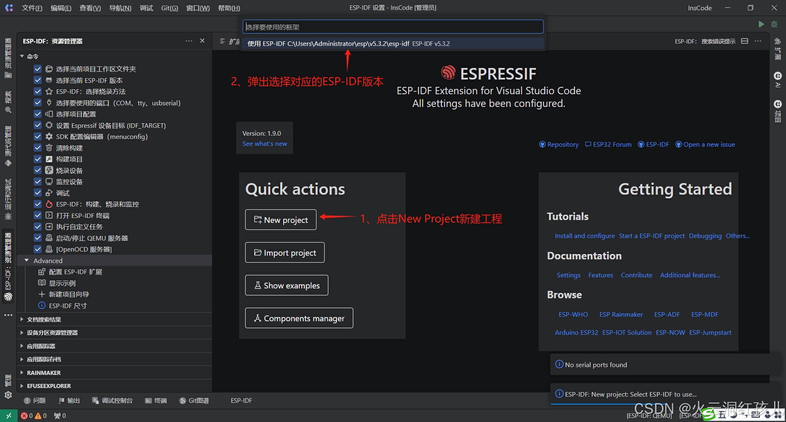Switch to the 问题 problems tab

(35, 400)
